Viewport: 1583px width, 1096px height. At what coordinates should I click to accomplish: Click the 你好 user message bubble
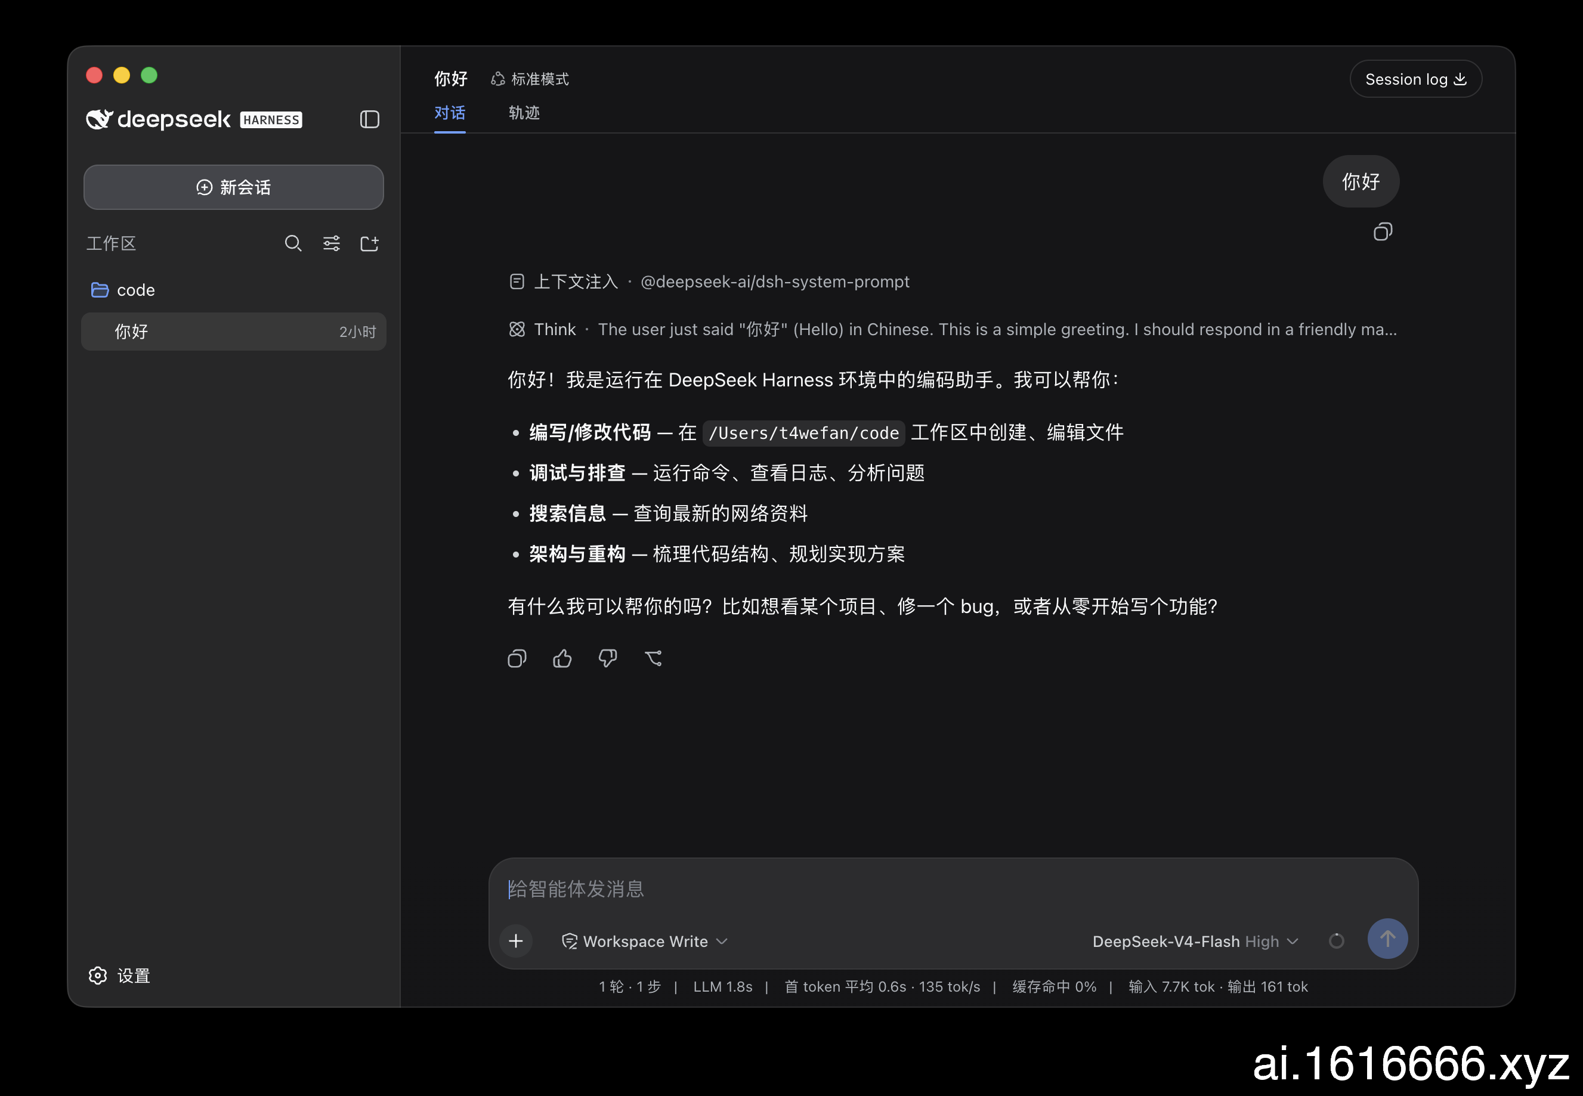point(1361,181)
